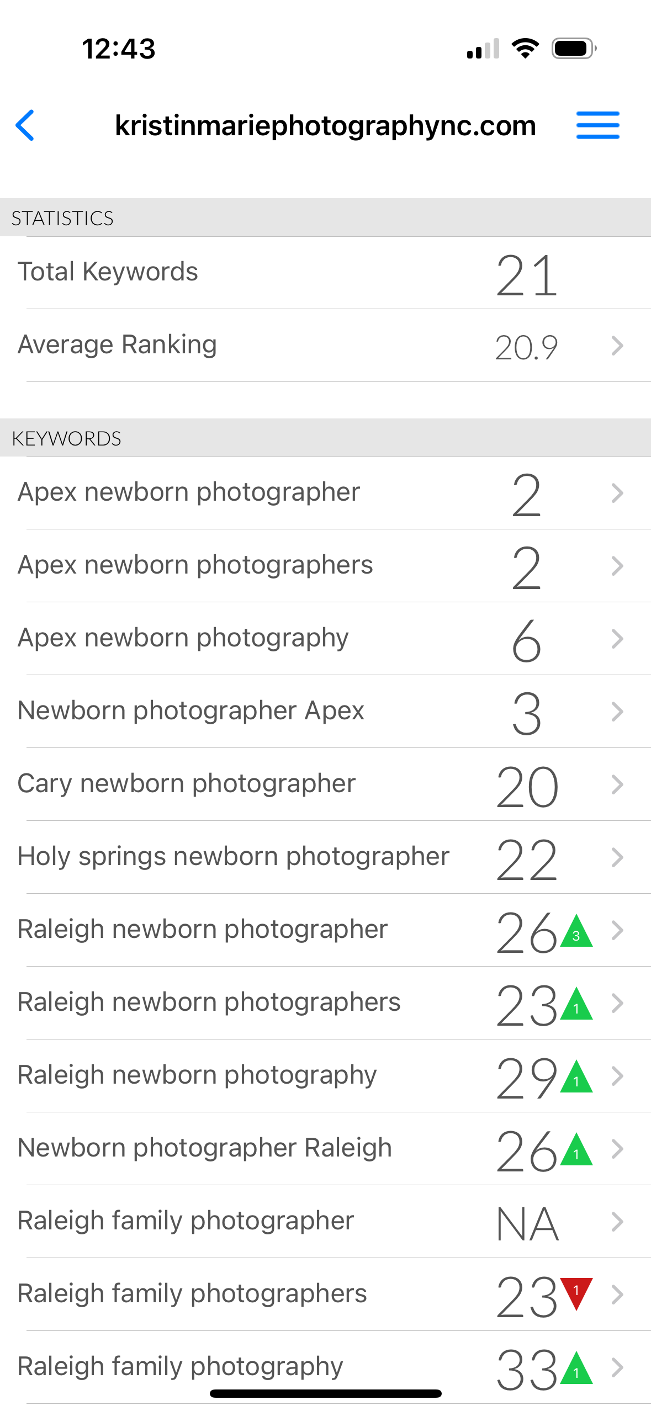Open the hamburger menu icon
The width and height of the screenshot is (651, 1411).
point(597,125)
